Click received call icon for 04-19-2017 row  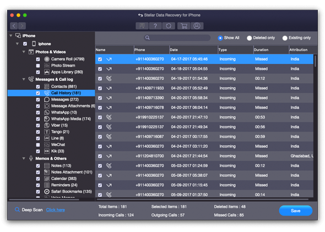[109, 78]
